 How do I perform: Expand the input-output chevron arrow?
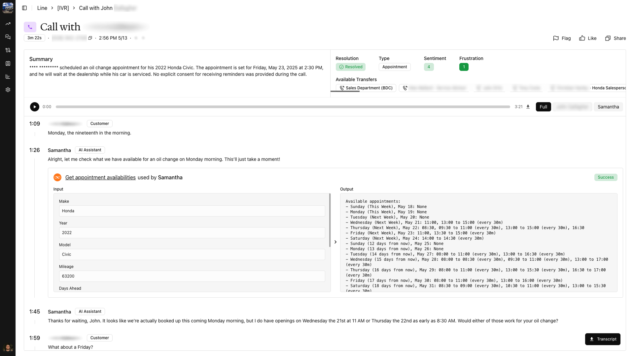[x=335, y=242]
